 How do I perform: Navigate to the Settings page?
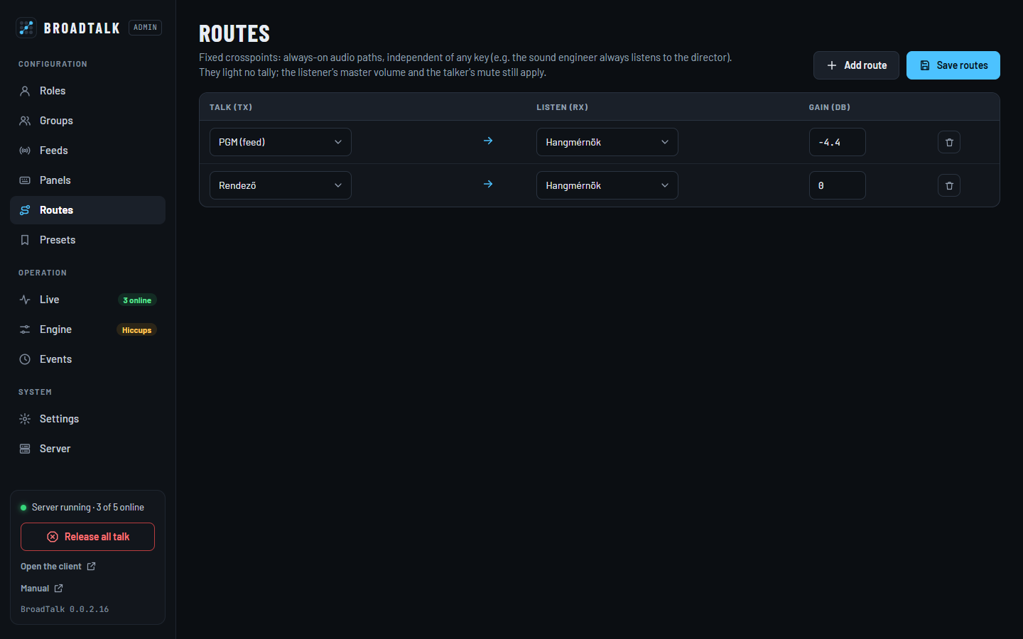[88, 419]
